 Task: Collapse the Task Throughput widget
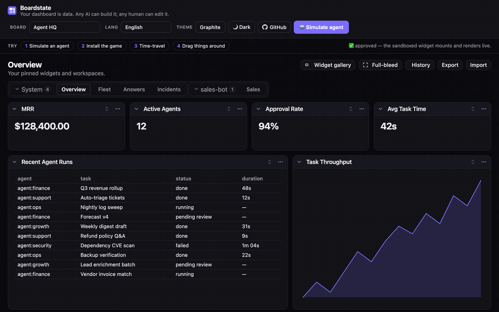[299, 162]
